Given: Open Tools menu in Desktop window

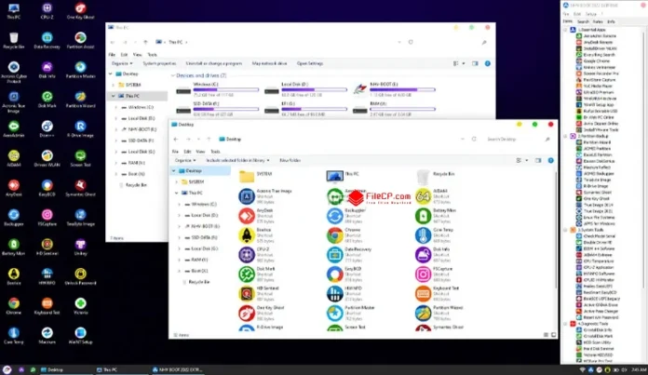Looking at the screenshot, I should coord(215,152).
